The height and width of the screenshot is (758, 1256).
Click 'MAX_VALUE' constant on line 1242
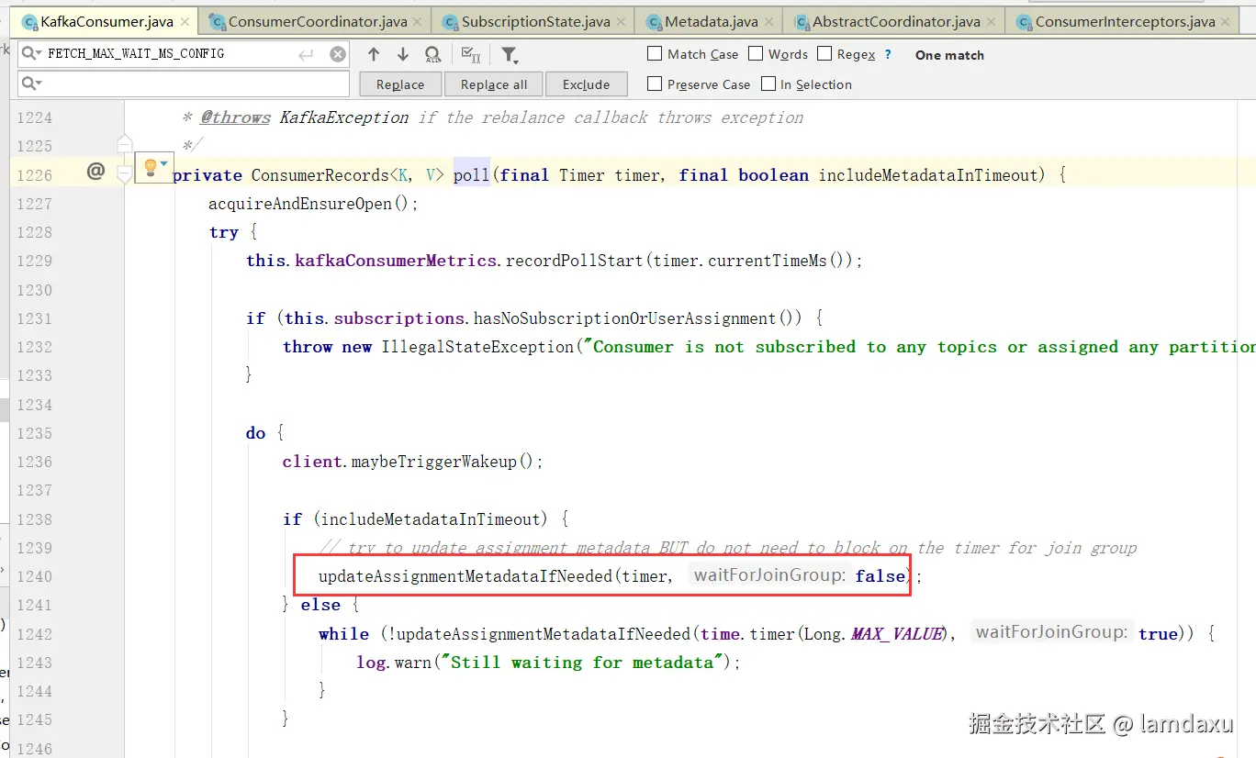(x=896, y=634)
